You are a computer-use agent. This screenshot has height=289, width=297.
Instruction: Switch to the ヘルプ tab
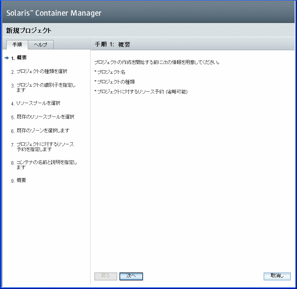click(x=40, y=45)
